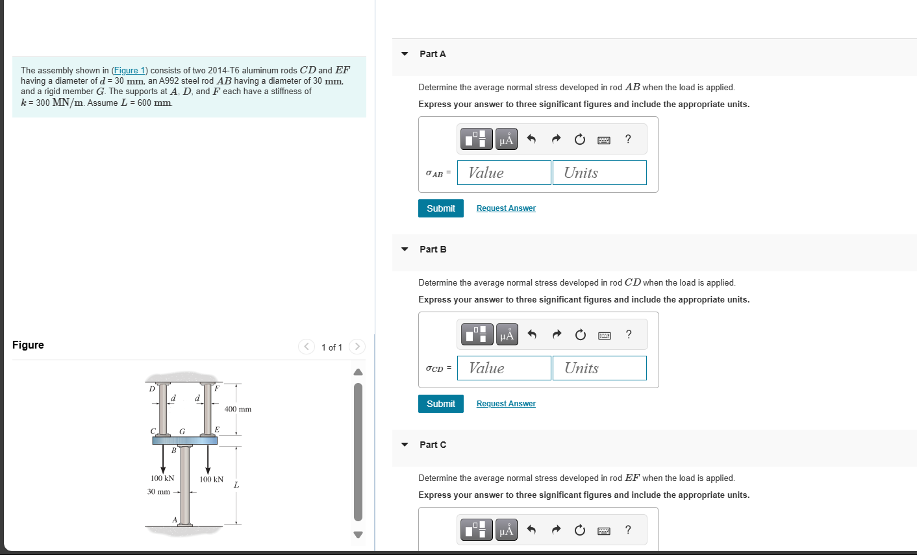The width and height of the screenshot is (917, 555).
Task: Submit the answer for Part B
Action: pyautogui.click(x=440, y=403)
